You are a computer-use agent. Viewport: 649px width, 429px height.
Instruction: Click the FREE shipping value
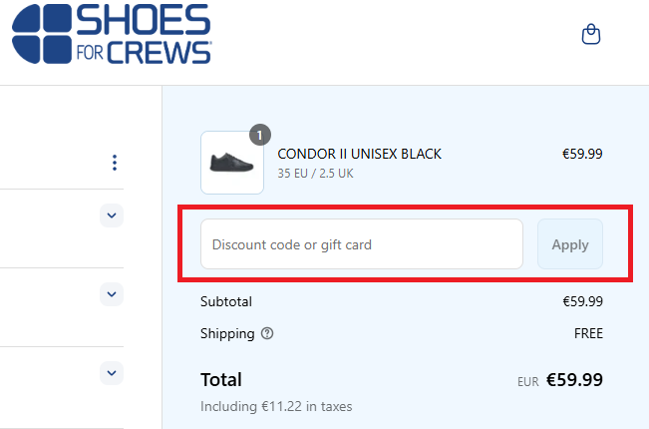[588, 333]
